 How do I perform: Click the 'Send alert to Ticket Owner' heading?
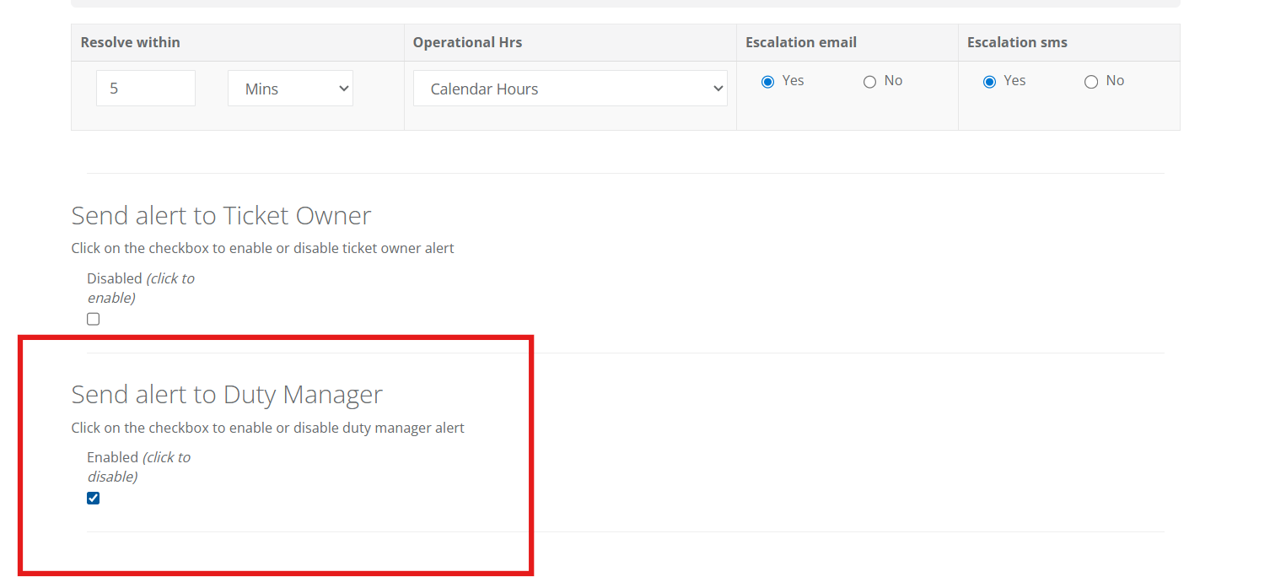click(221, 216)
